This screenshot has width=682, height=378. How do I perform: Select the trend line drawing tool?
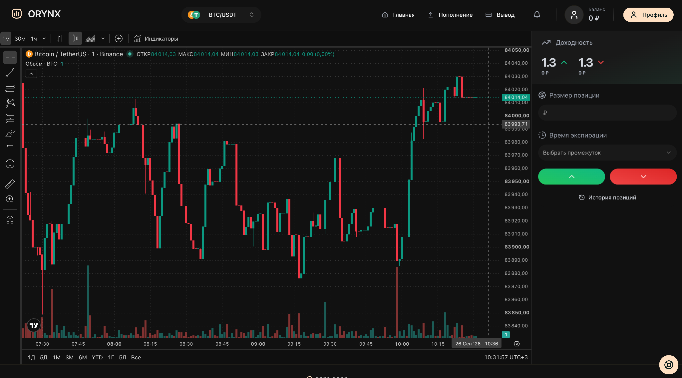tap(10, 73)
